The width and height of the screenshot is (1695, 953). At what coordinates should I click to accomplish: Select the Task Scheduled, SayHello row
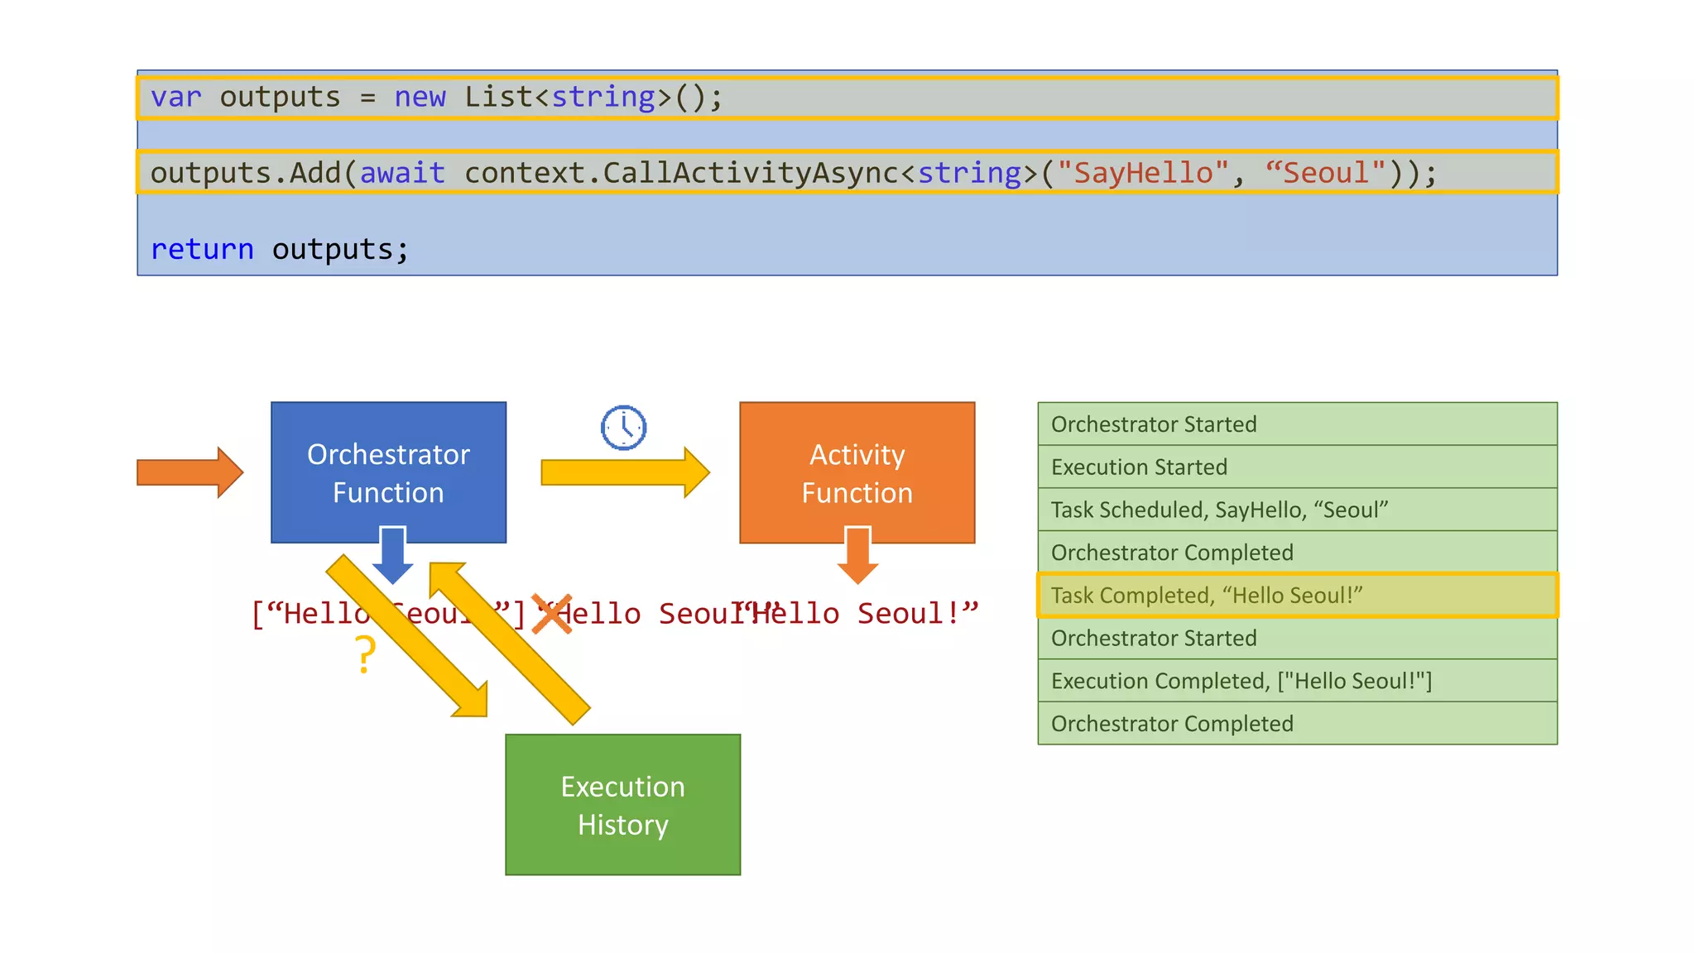(1297, 510)
